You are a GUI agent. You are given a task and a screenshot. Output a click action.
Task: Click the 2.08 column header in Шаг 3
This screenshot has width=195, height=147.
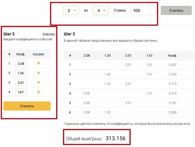tap(87, 56)
